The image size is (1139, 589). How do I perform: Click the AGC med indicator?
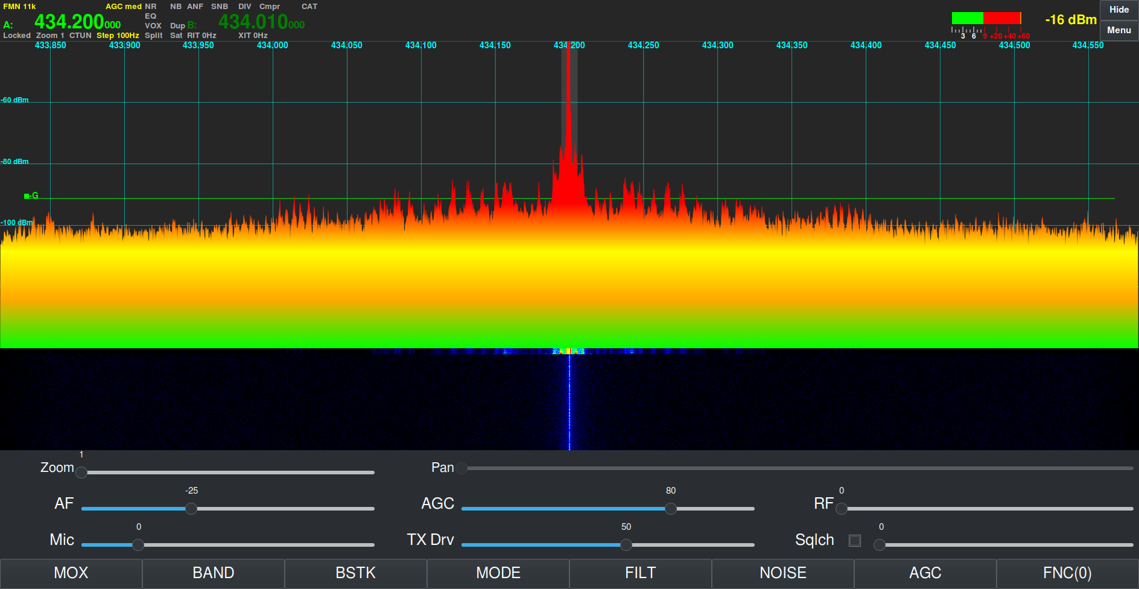click(x=124, y=7)
